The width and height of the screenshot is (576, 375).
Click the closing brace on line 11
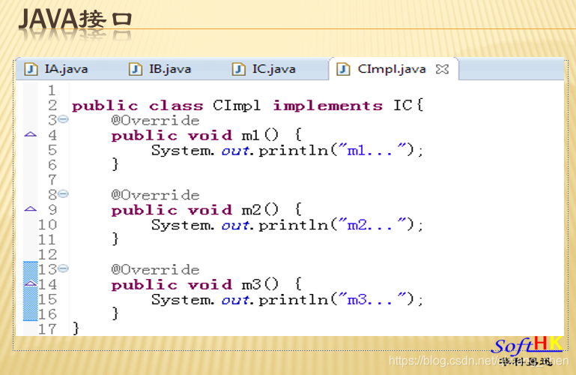pos(115,239)
